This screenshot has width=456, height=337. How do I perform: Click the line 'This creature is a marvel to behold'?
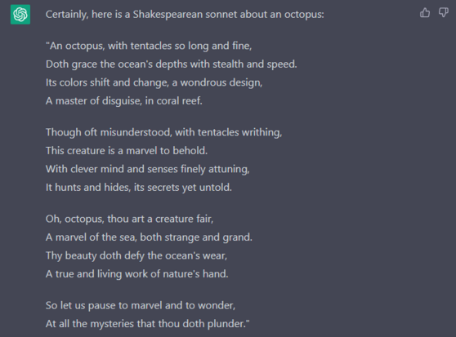pos(127,151)
